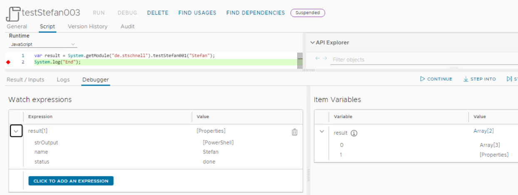Click the testStefan003 action title

click(x=51, y=12)
